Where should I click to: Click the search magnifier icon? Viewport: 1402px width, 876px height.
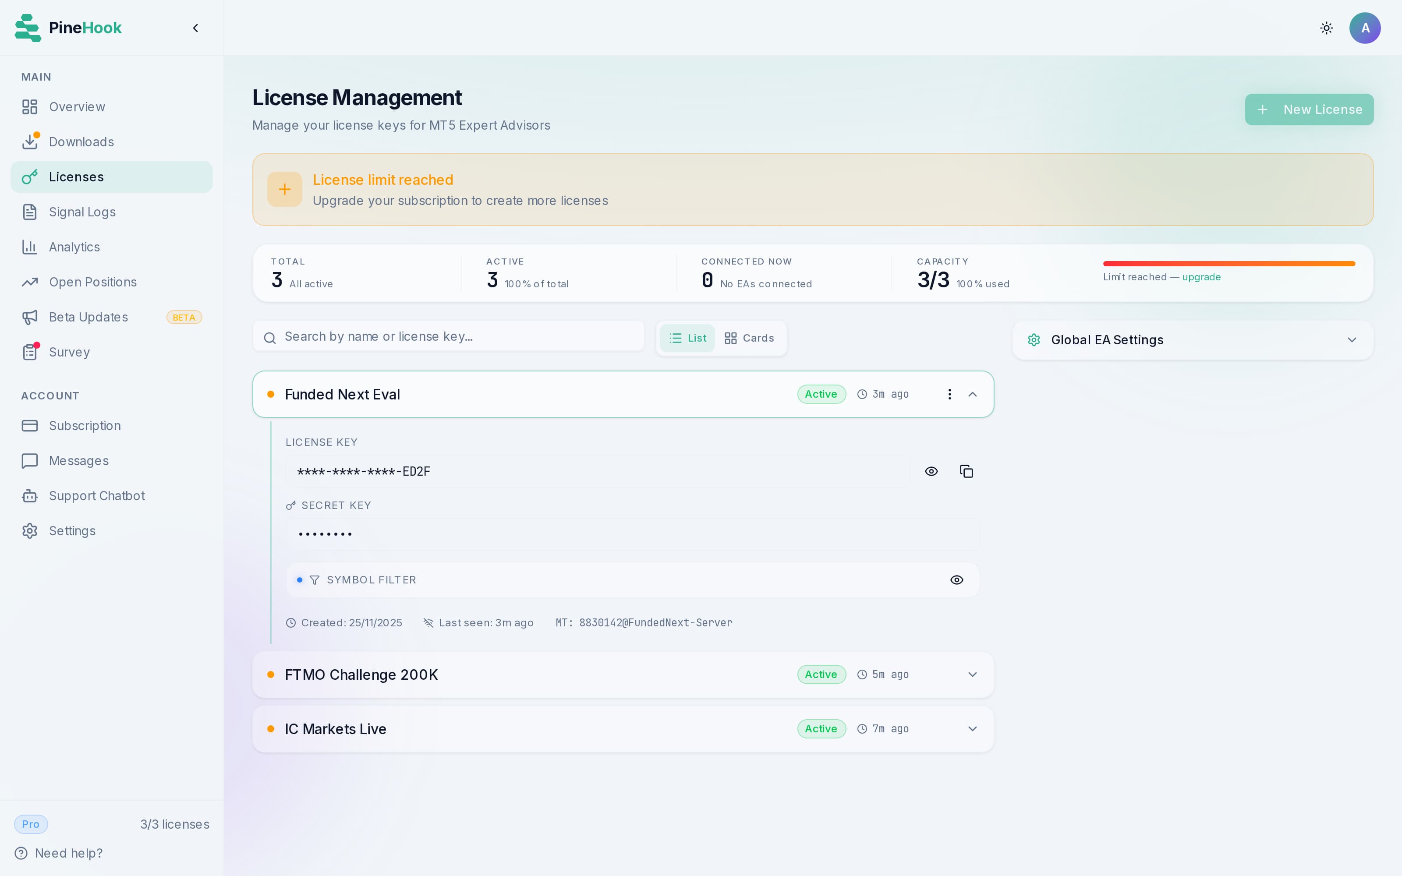point(269,338)
